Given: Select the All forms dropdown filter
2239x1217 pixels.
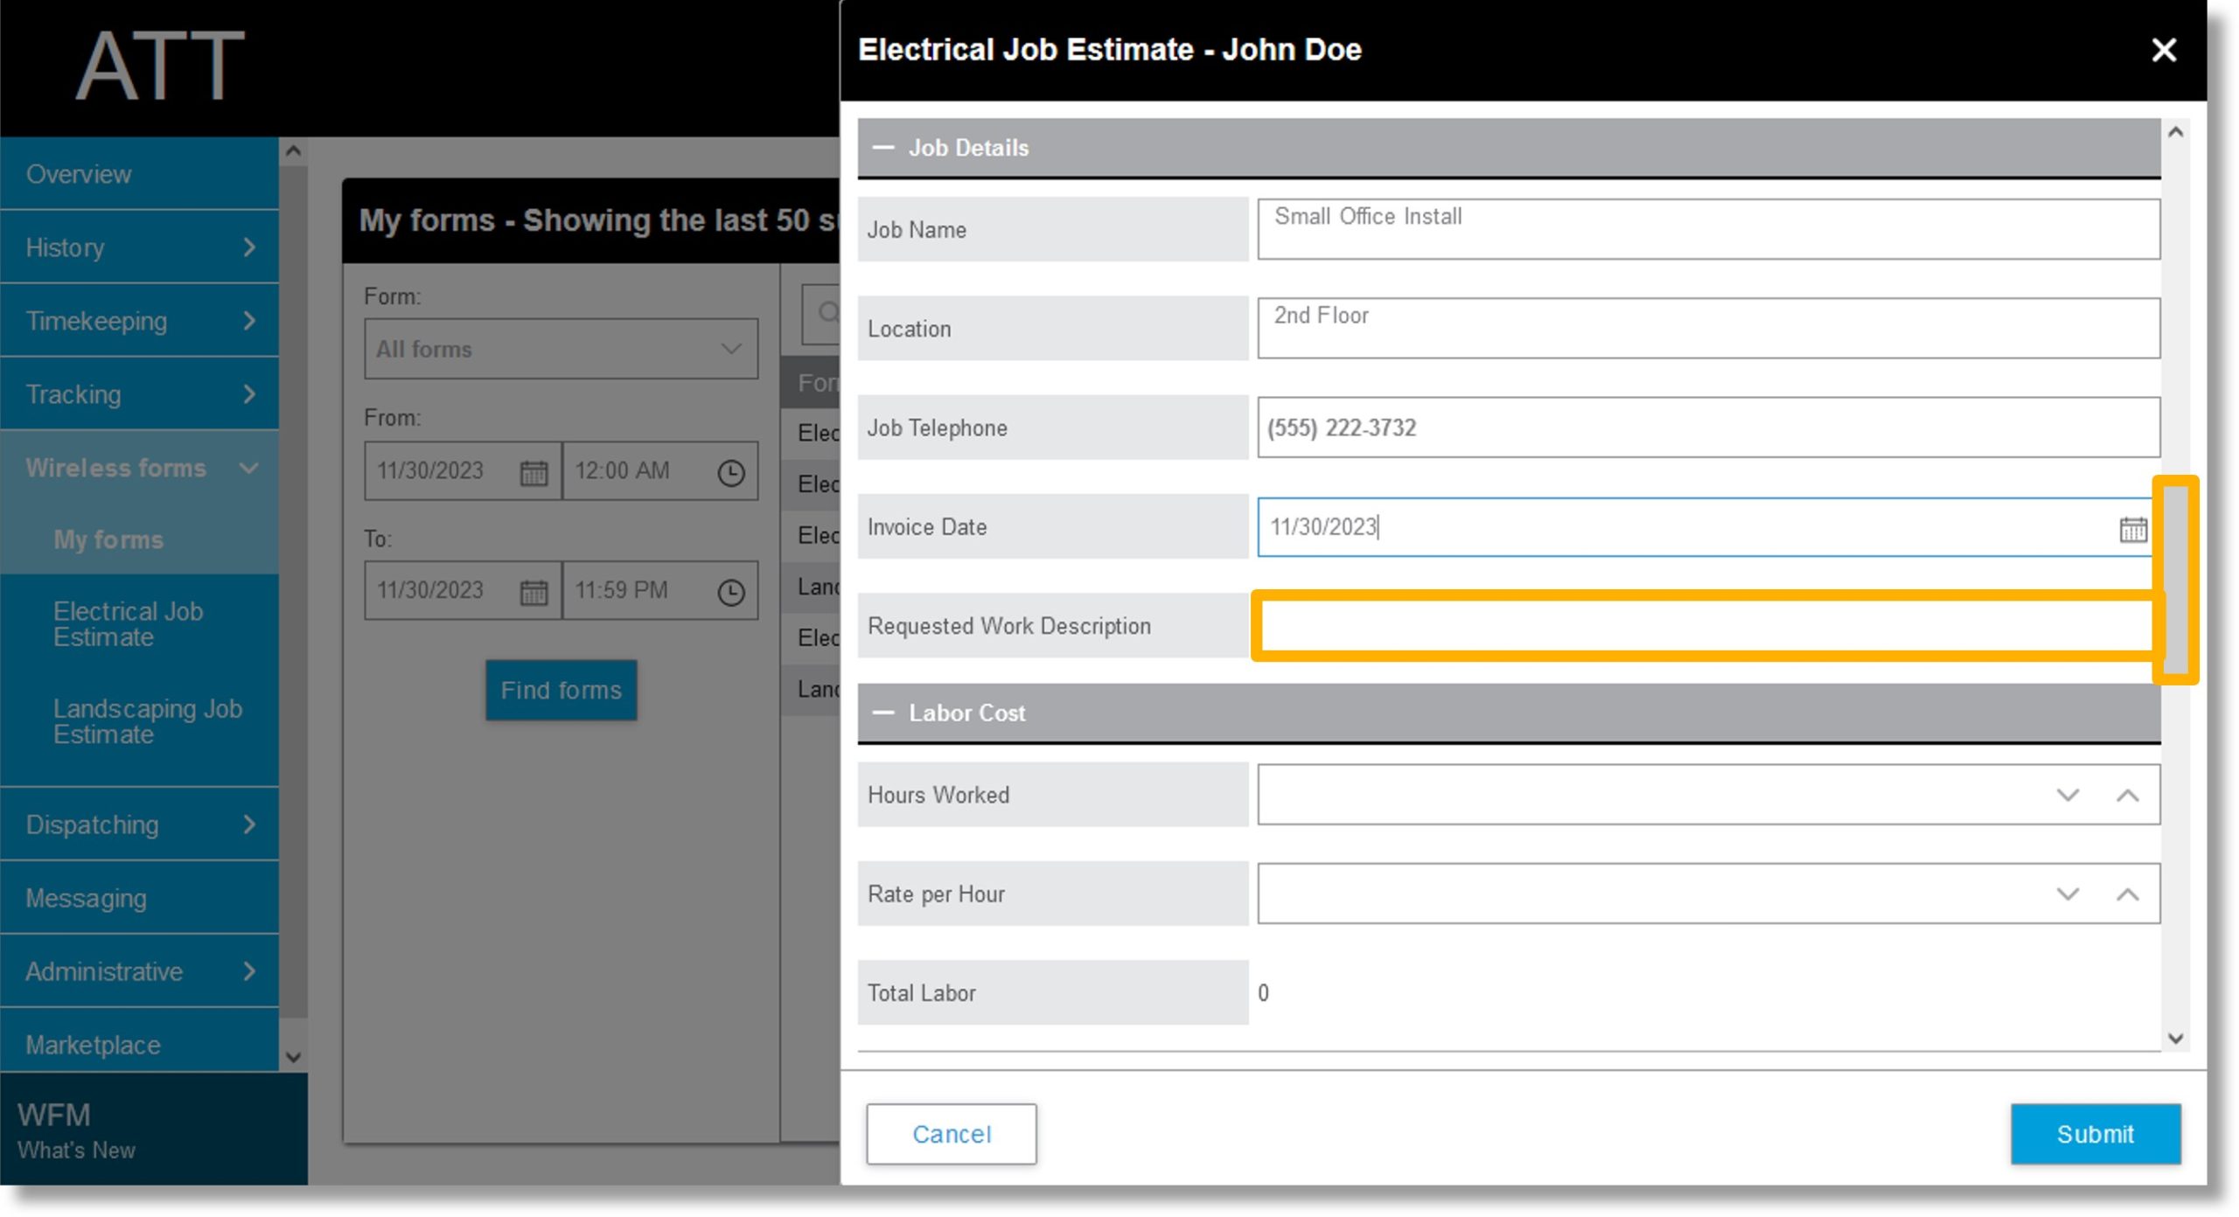Looking at the screenshot, I should coord(557,349).
